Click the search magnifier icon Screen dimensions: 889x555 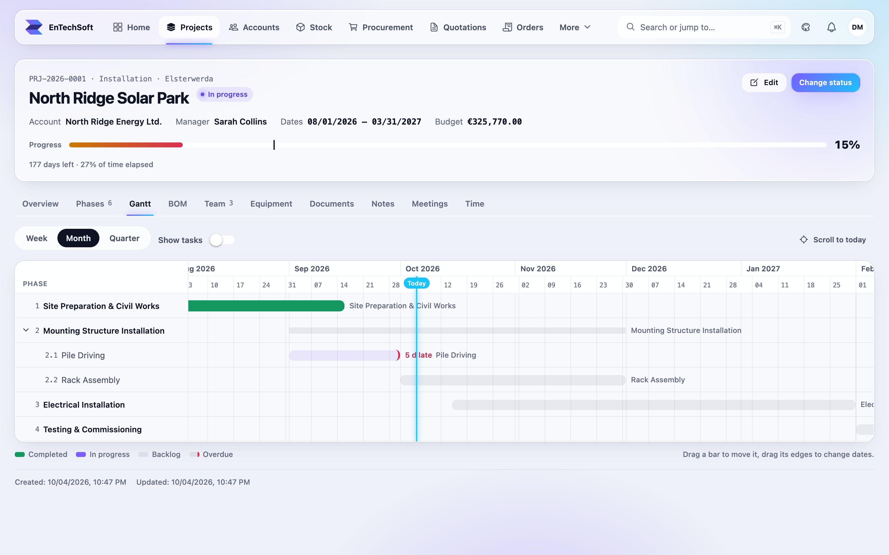click(x=630, y=27)
